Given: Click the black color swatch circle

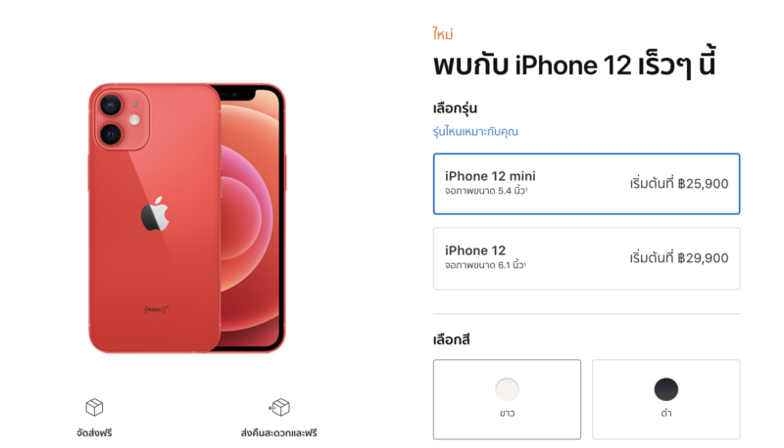Looking at the screenshot, I should 666,389.
